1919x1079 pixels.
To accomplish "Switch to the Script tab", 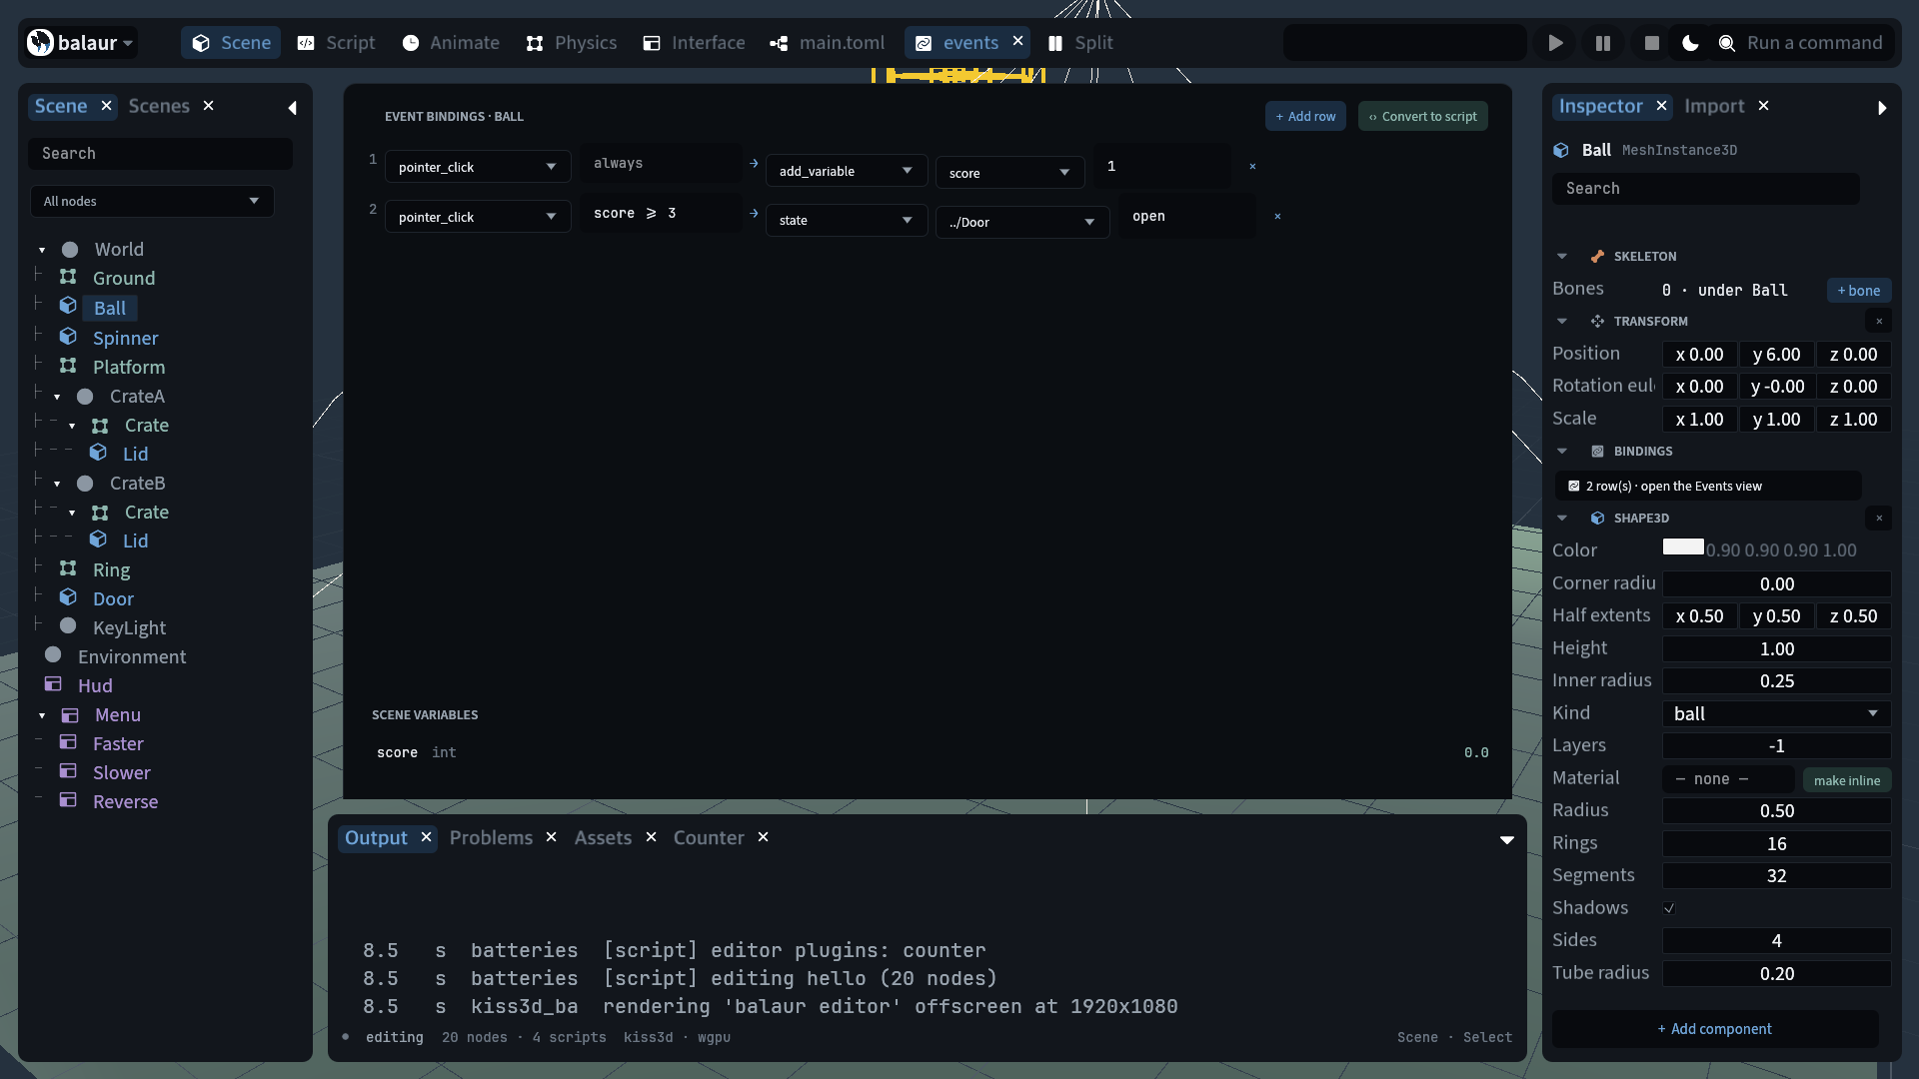I will [336, 43].
